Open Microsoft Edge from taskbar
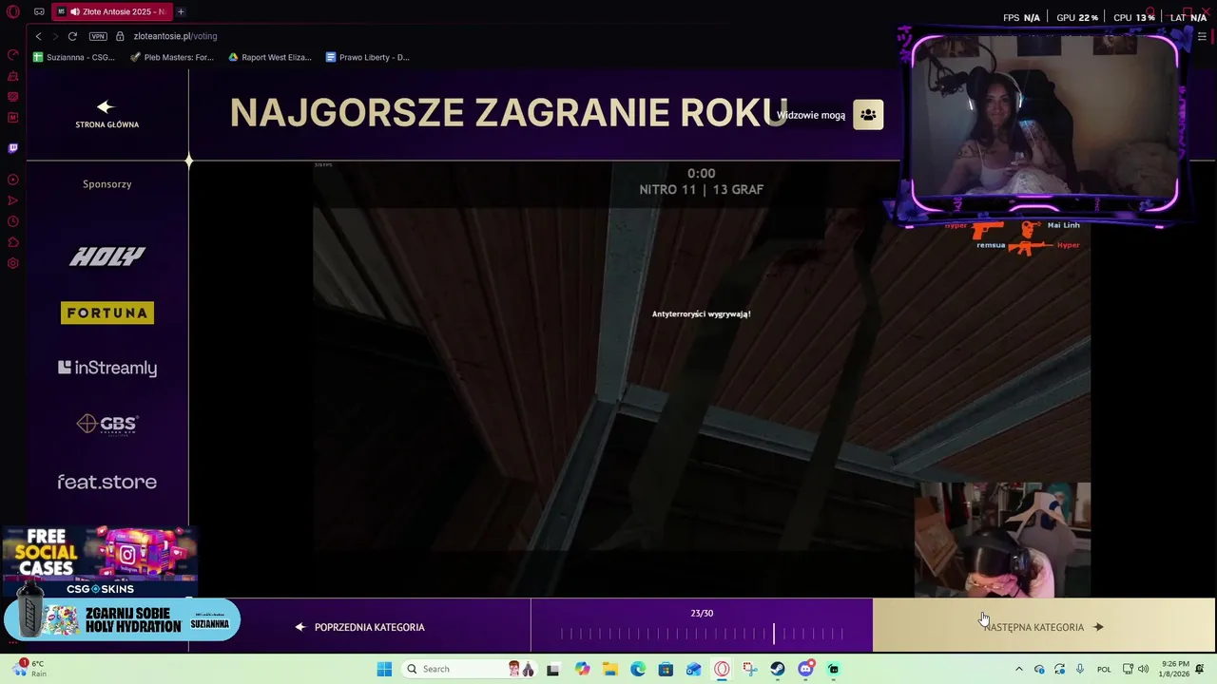1217x684 pixels. 638,669
